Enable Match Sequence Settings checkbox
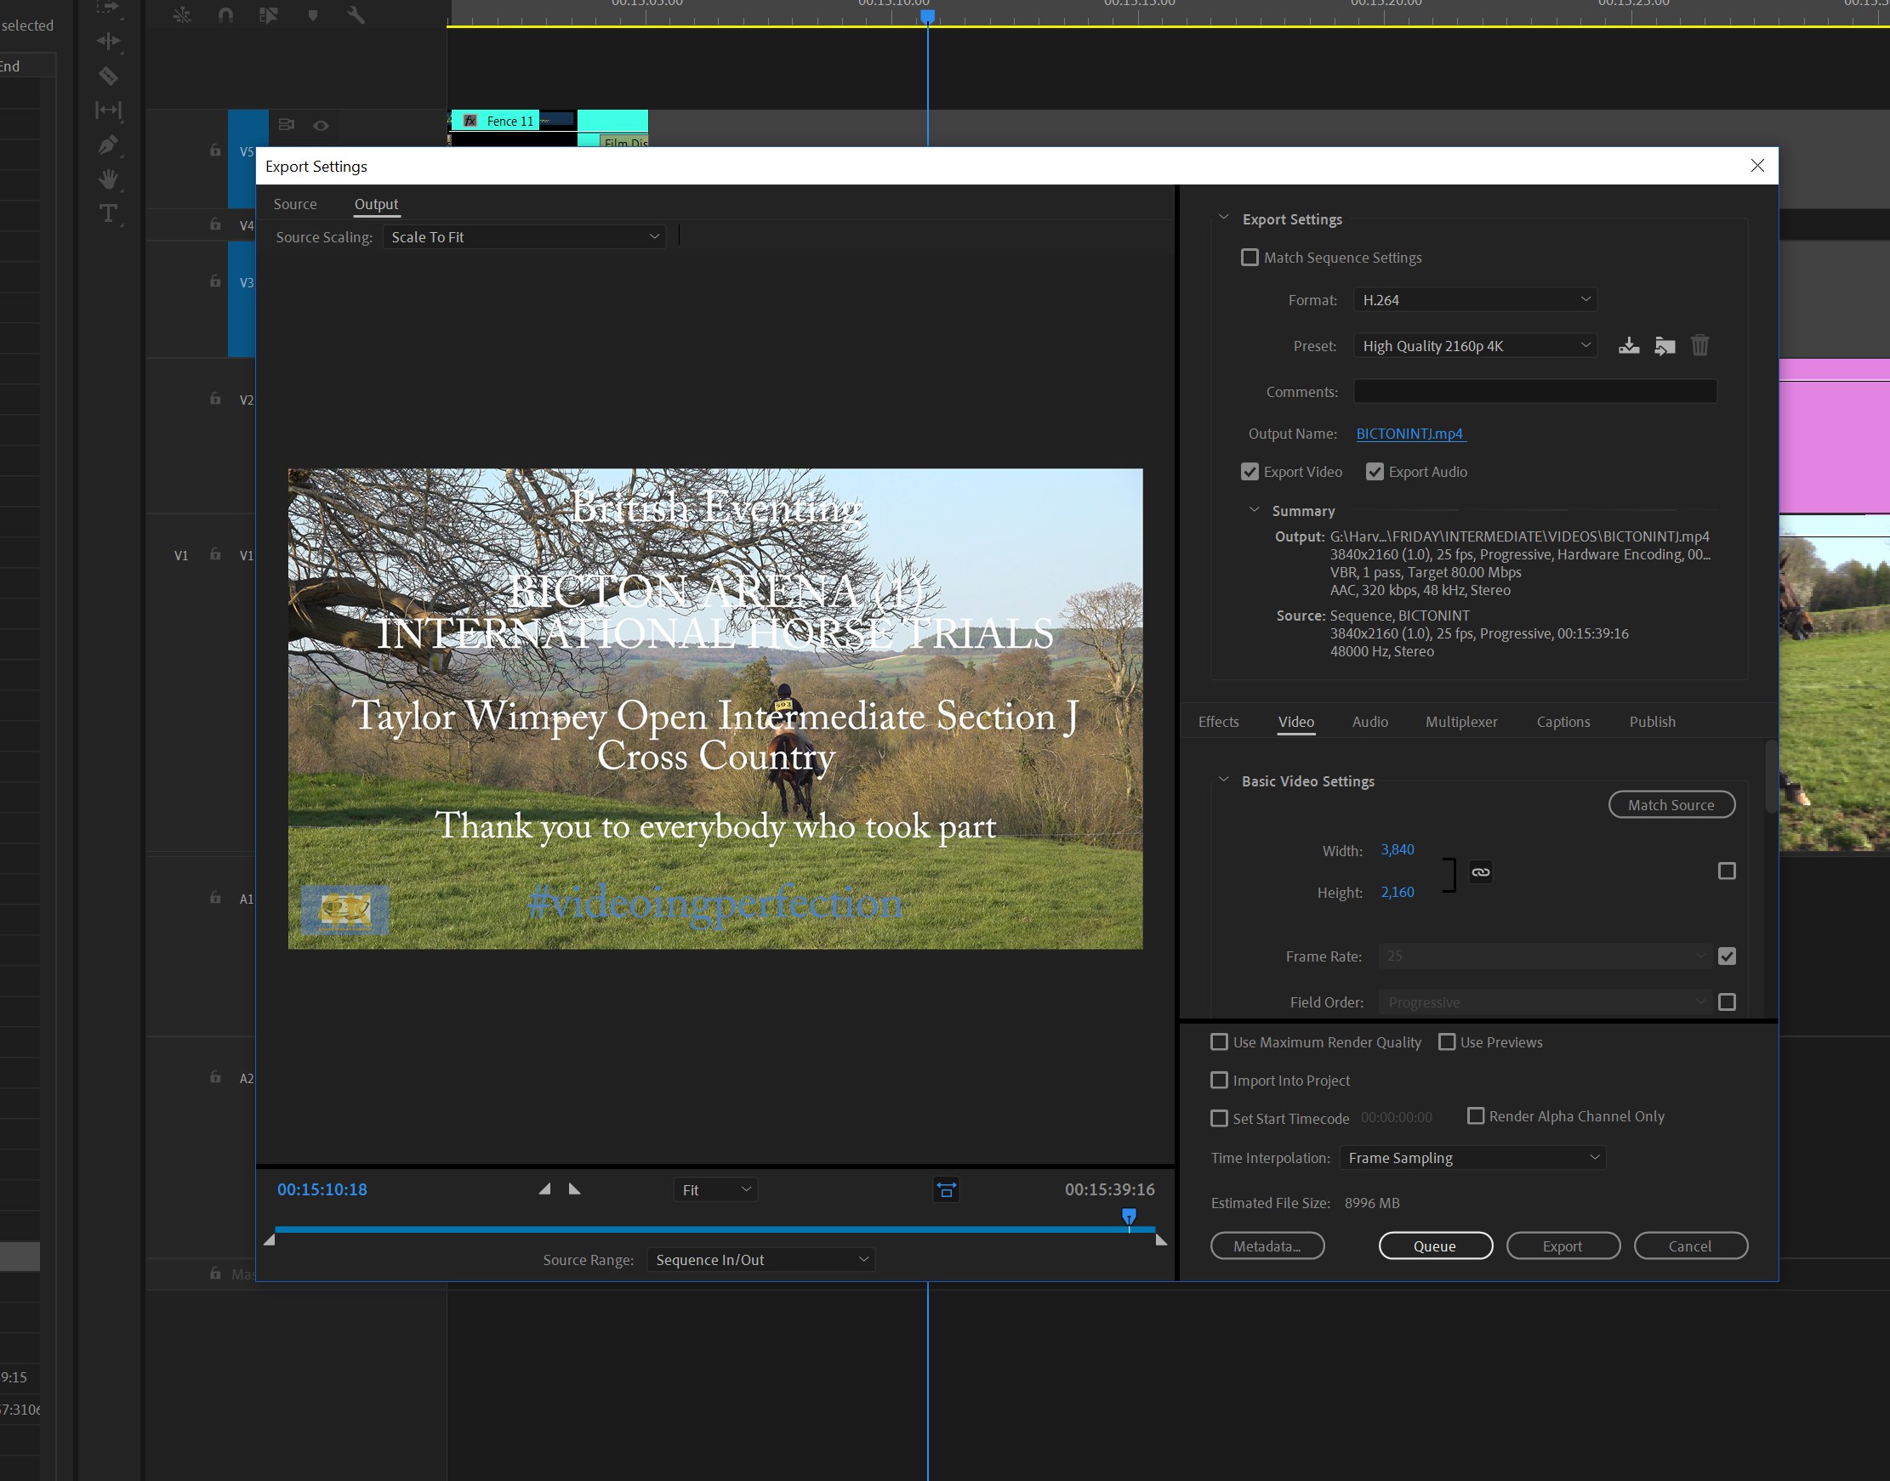The height and width of the screenshot is (1481, 1890). click(x=1250, y=258)
